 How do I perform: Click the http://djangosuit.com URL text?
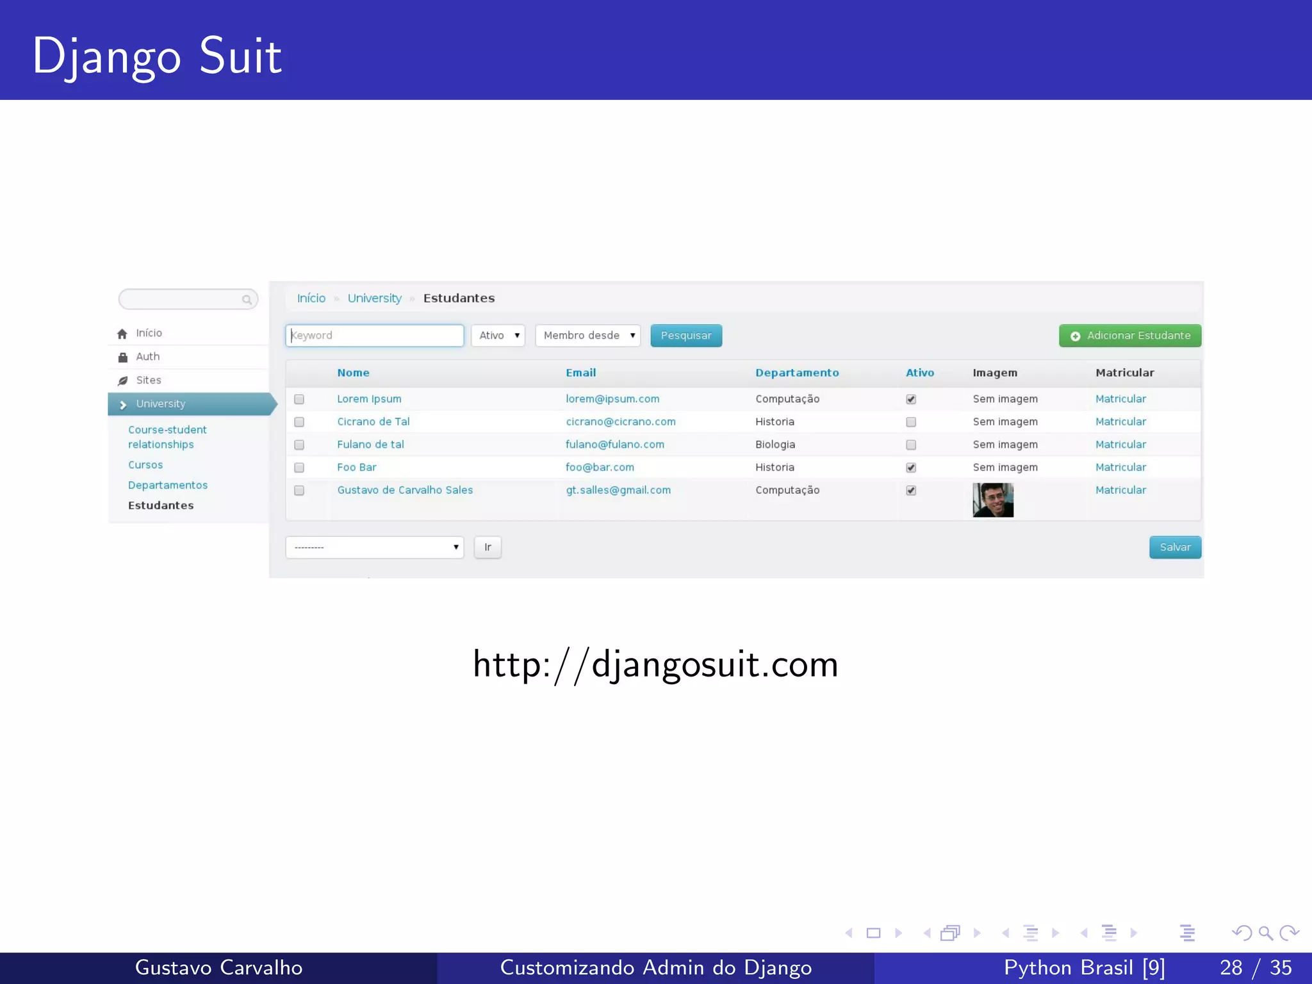(655, 665)
